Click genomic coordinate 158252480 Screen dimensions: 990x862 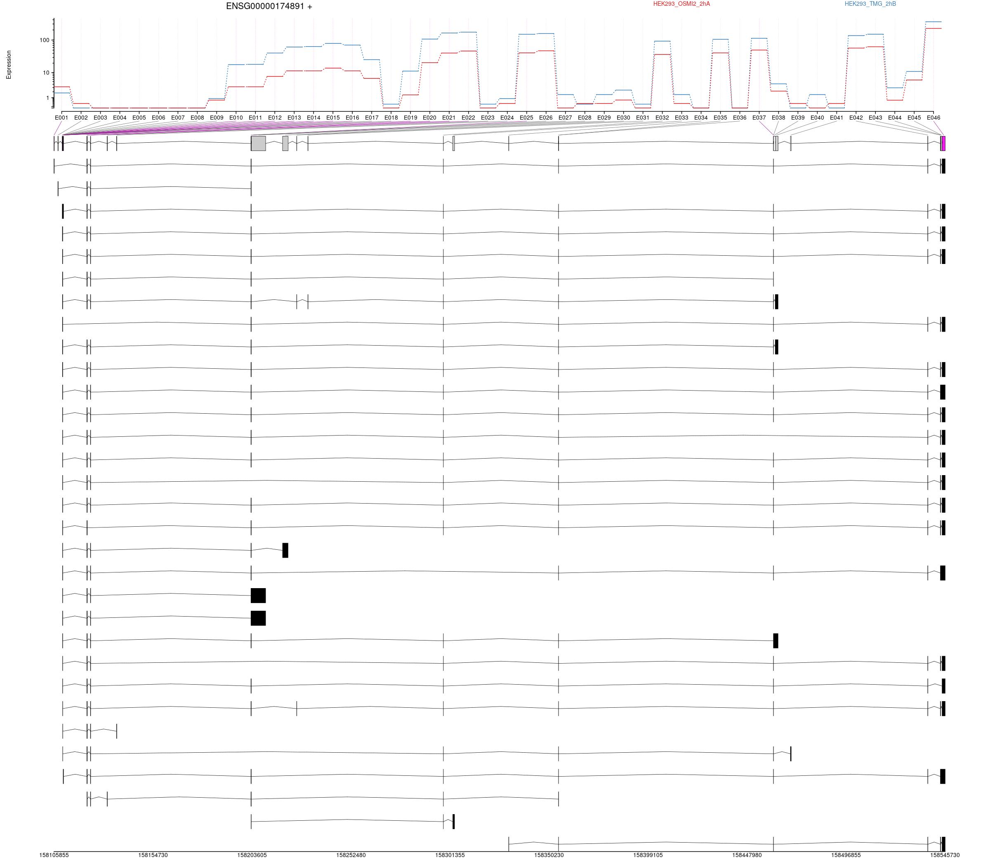pos(351,855)
